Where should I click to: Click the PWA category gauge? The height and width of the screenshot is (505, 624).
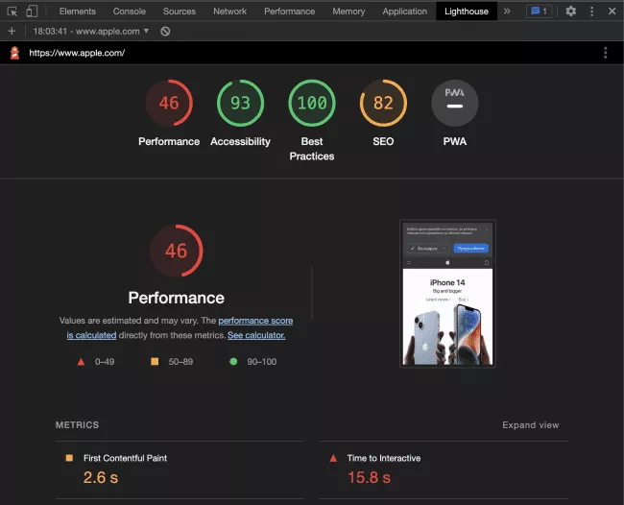[454, 104]
